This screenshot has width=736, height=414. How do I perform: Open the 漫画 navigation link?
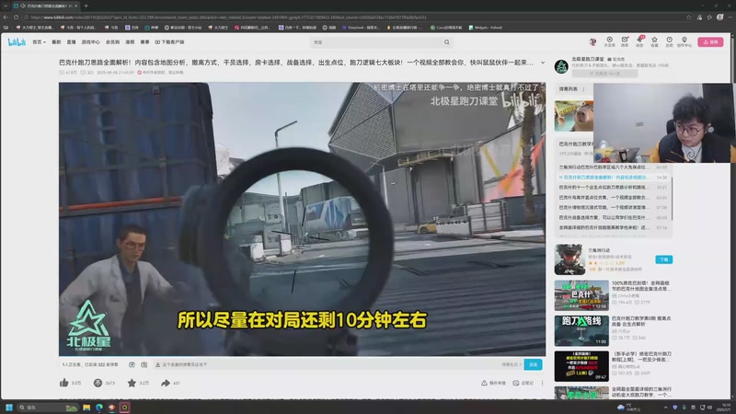(x=130, y=42)
